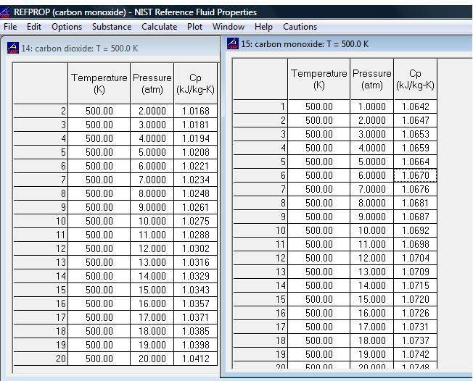This screenshot has height=381, width=473.
Task: Expand the Calculate menu
Action: pyautogui.click(x=159, y=27)
